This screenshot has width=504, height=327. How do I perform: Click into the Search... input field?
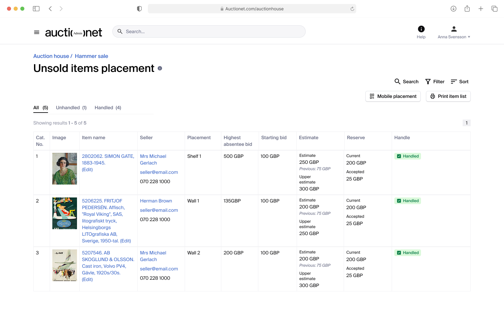[x=209, y=31]
